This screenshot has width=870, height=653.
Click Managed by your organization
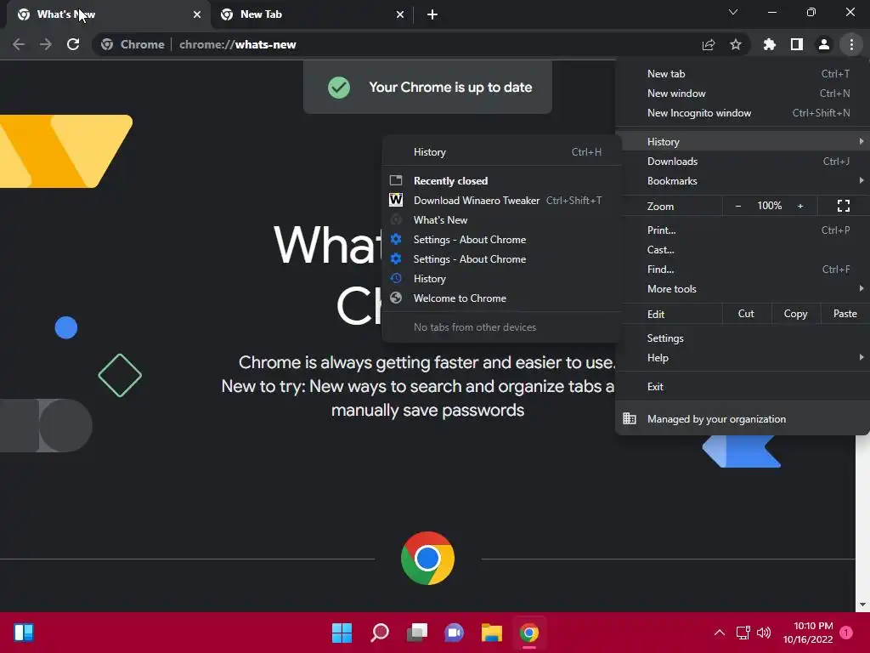(x=743, y=419)
